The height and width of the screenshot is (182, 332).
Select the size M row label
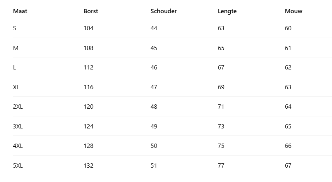(x=16, y=48)
